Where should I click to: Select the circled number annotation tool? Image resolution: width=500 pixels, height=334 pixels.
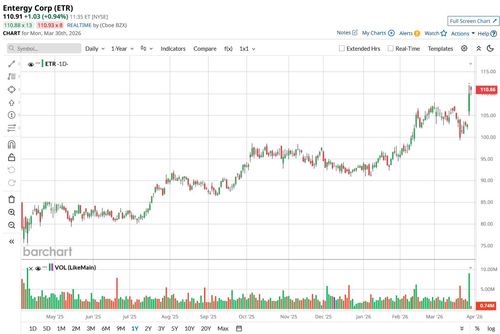pos(11,115)
